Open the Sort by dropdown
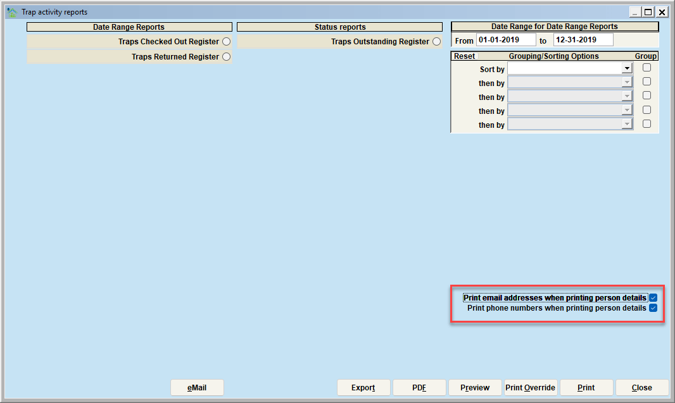Image resolution: width=675 pixels, height=403 pixels. (627, 68)
